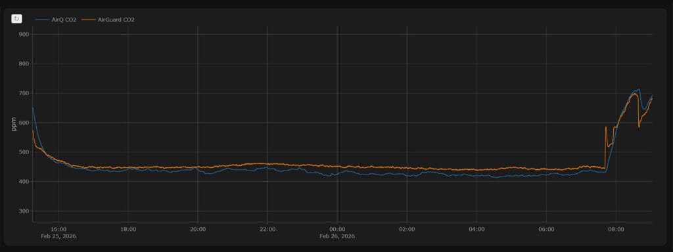Click the 800 y-axis tick label
Image resolution: width=673 pixels, height=252 pixels.
pos(24,64)
